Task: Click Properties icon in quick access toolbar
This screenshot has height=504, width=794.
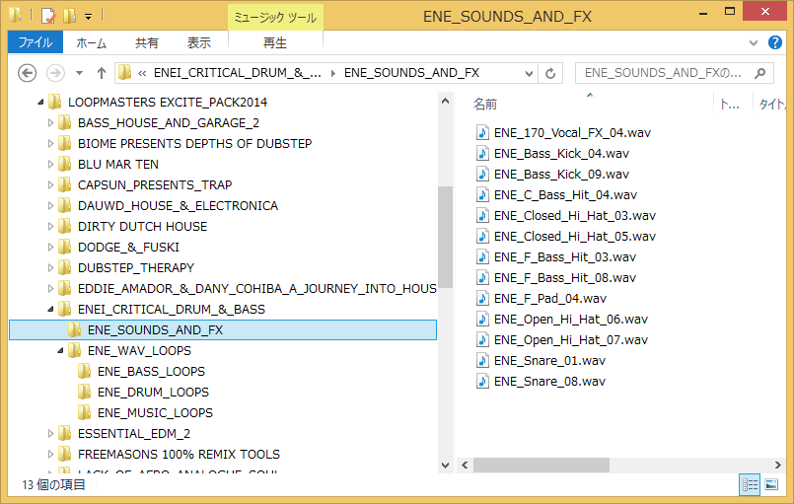Action: coord(47,16)
